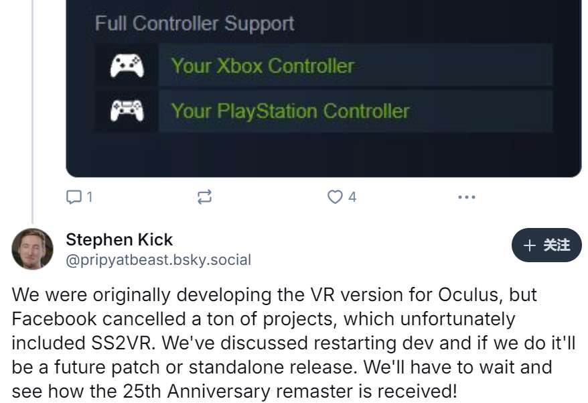Open the Stephen Kick display name link
Image resolution: width=588 pixels, height=403 pixels.
click(x=119, y=239)
